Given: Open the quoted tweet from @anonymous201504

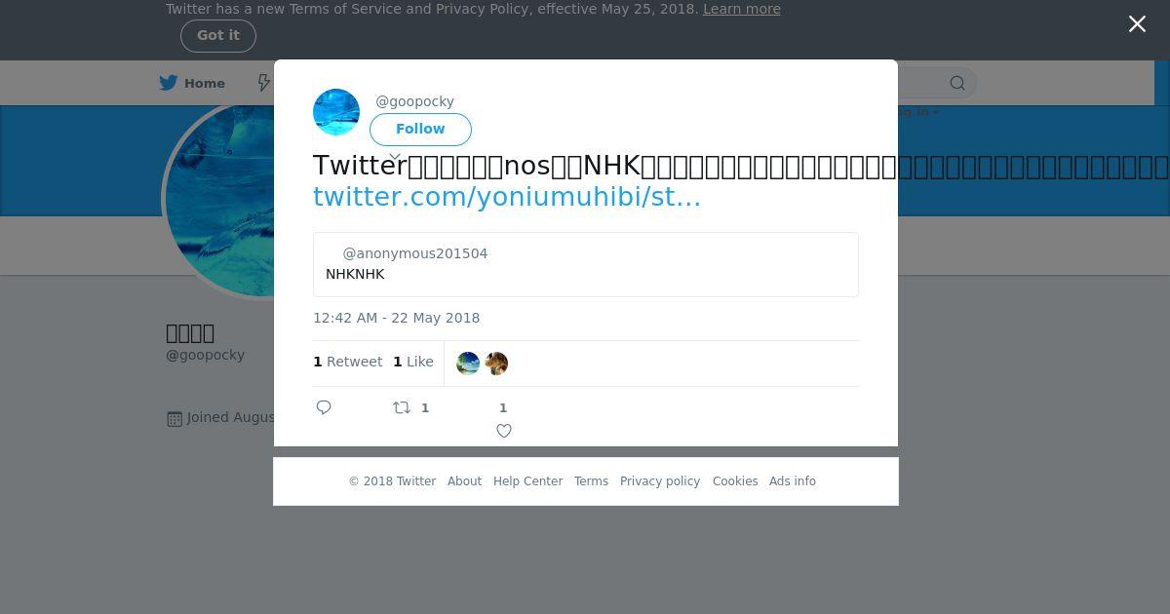Looking at the screenshot, I should [x=586, y=264].
